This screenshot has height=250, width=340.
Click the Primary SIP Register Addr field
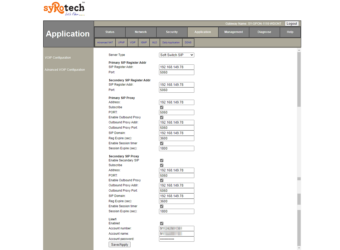[x=176, y=67]
